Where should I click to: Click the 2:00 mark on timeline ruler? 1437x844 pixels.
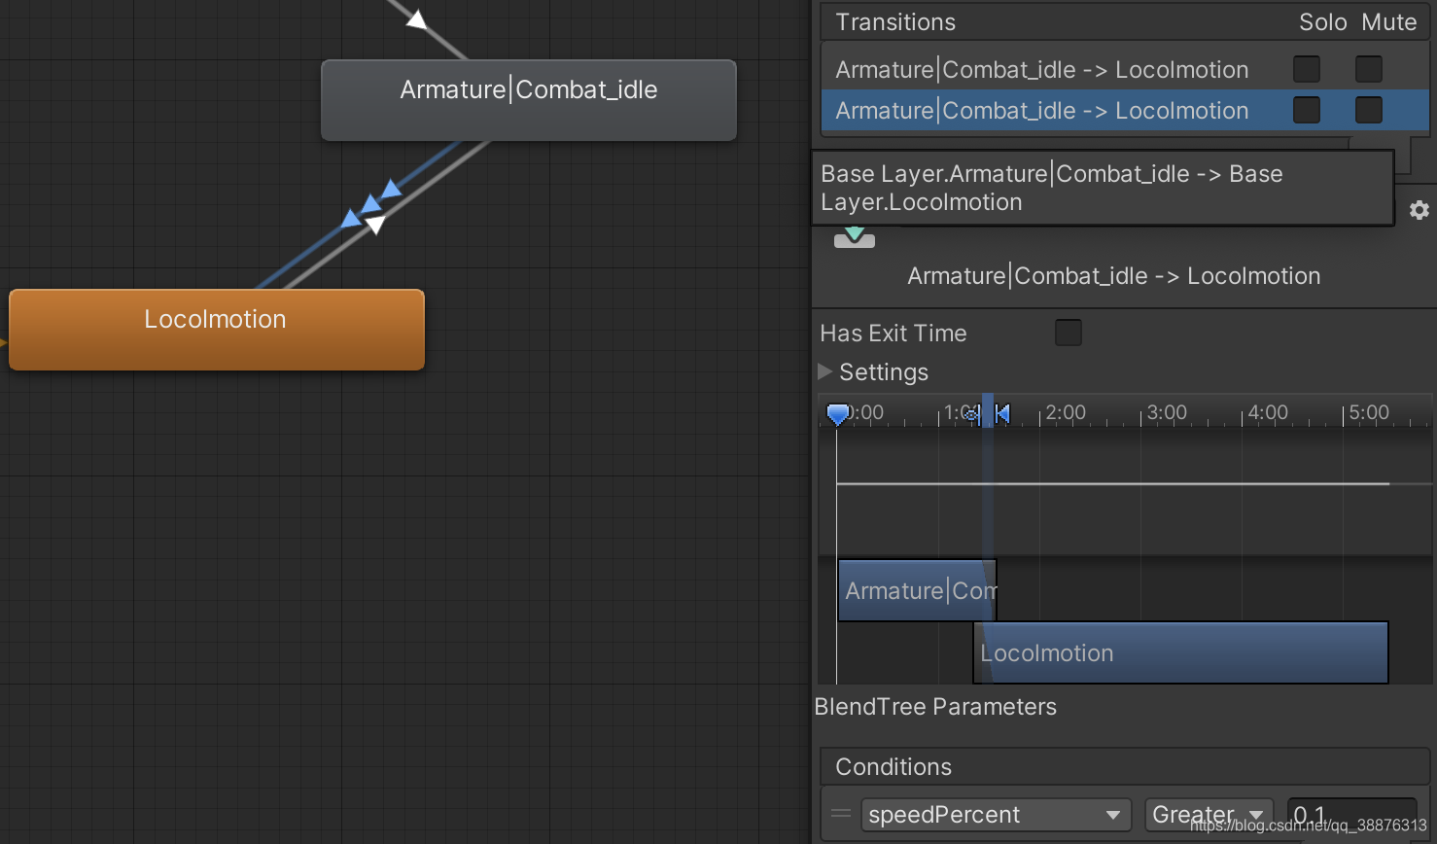[x=1066, y=412]
